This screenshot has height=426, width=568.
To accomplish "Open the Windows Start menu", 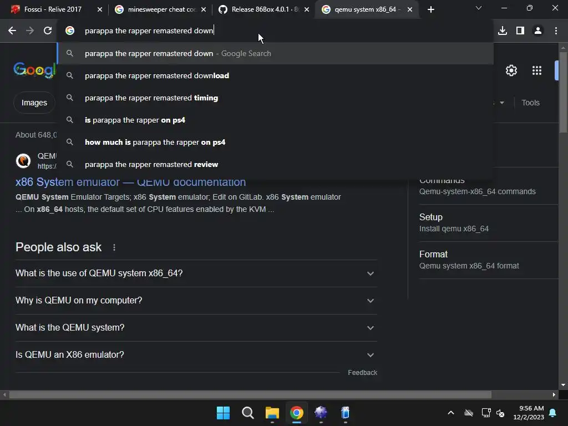I will point(223,413).
